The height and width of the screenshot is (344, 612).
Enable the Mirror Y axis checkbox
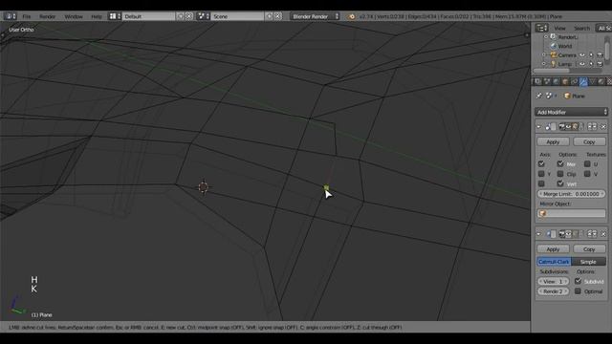541,174
